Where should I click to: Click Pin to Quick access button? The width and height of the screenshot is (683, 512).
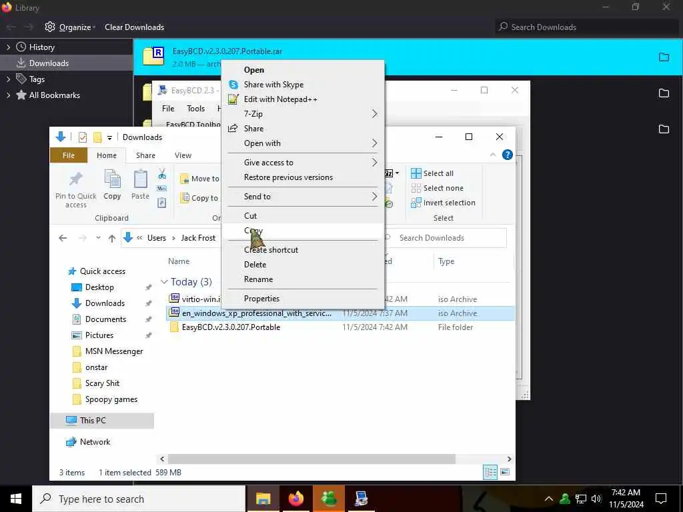coord(76,189)
